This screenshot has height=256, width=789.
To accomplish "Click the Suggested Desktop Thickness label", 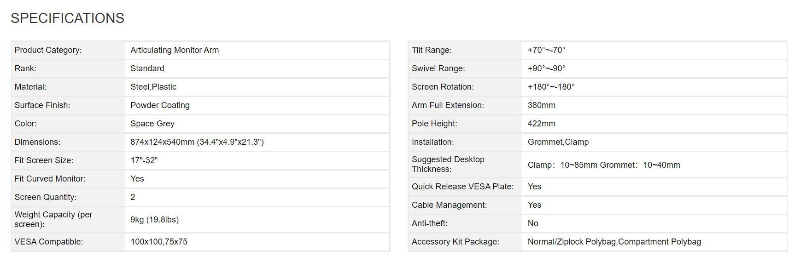I will [448, 164].
